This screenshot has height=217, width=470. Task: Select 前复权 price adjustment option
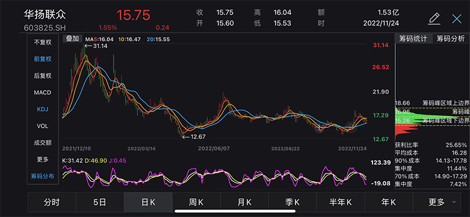pos(42,59)
